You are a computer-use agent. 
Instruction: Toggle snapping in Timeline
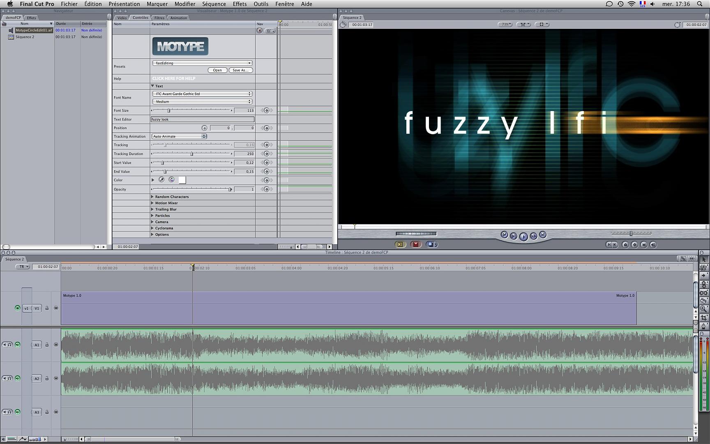click(x=692, y=259)
